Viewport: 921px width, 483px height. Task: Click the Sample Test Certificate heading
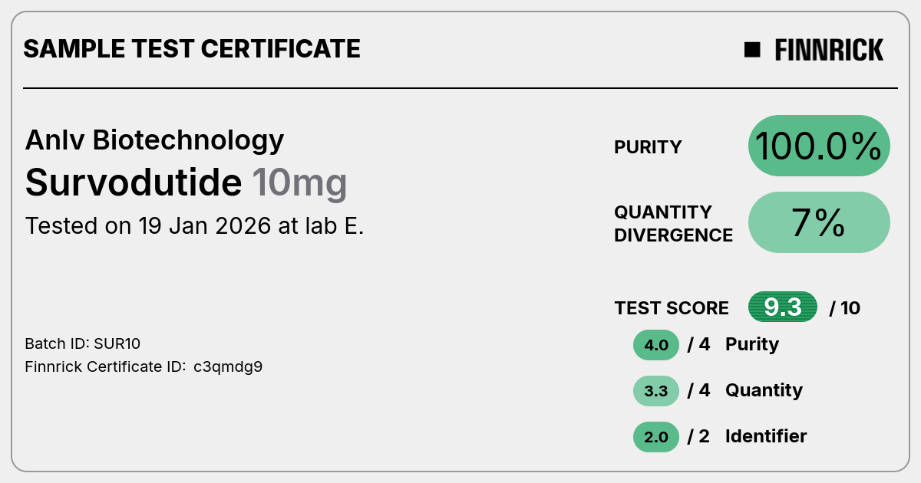192,49
